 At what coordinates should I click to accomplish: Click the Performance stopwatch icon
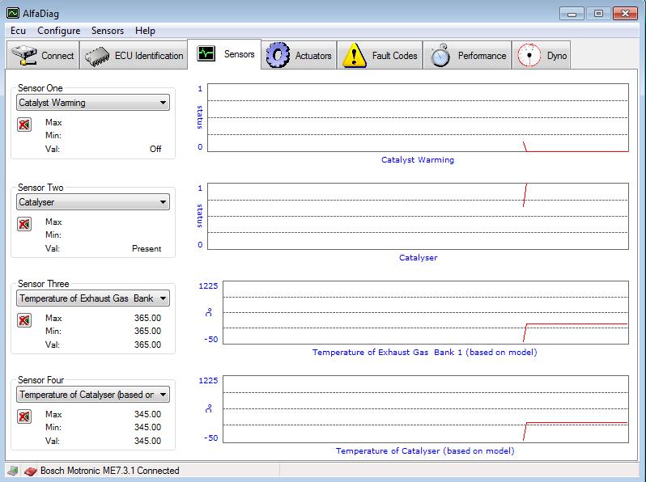(440, 56)
